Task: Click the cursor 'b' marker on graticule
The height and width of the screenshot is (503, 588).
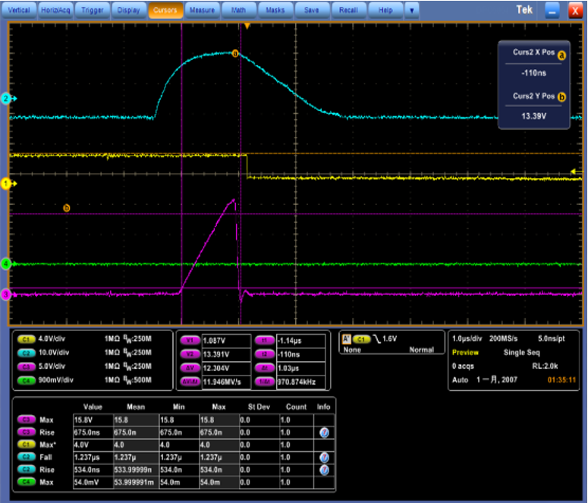Action: coord(67,207)
